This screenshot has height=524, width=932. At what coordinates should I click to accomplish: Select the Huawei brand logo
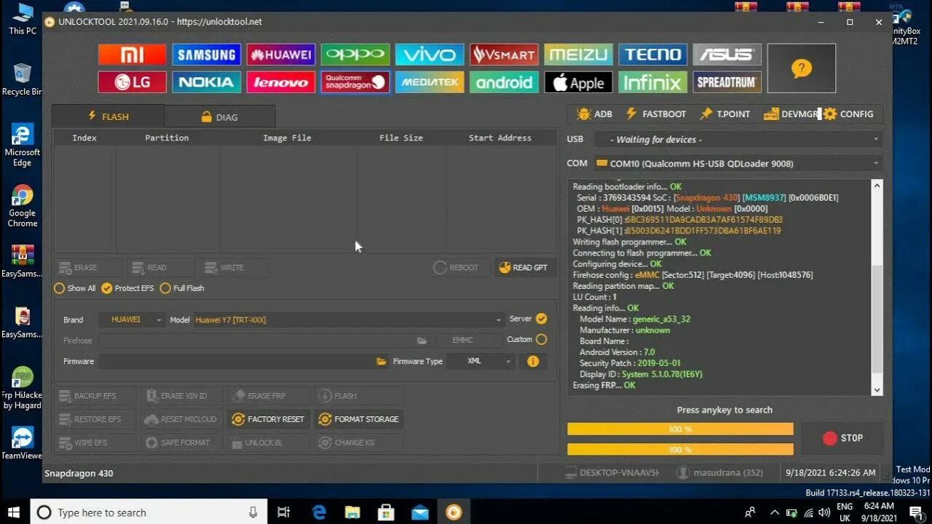tap(280, 55)
